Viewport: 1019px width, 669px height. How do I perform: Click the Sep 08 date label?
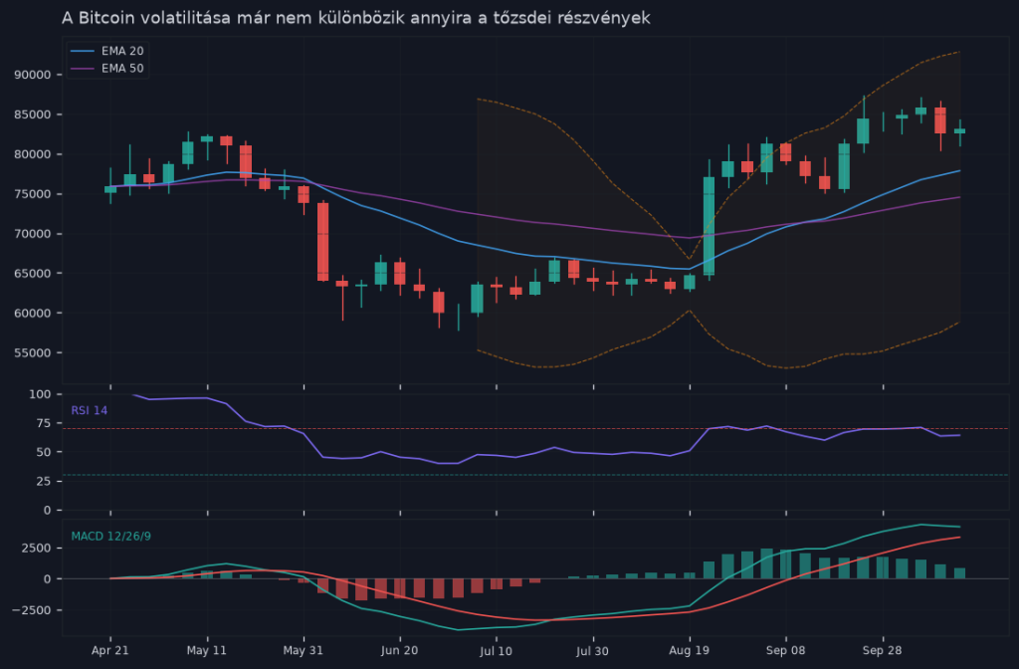(x=786, y=650)
